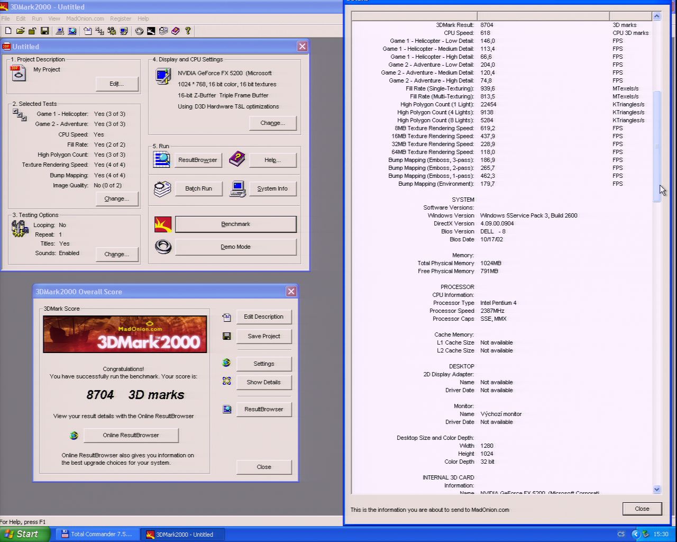
Task: Click the Selected Tests checkboxes icon
Action: click(x=20, y=115)
